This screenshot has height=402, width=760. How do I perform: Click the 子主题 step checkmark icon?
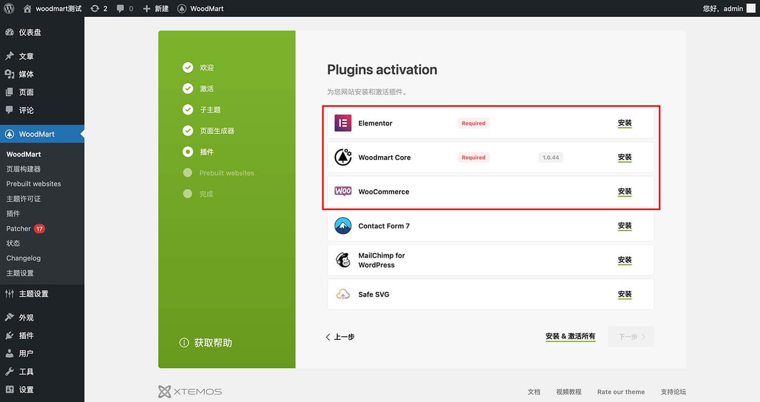188,110
